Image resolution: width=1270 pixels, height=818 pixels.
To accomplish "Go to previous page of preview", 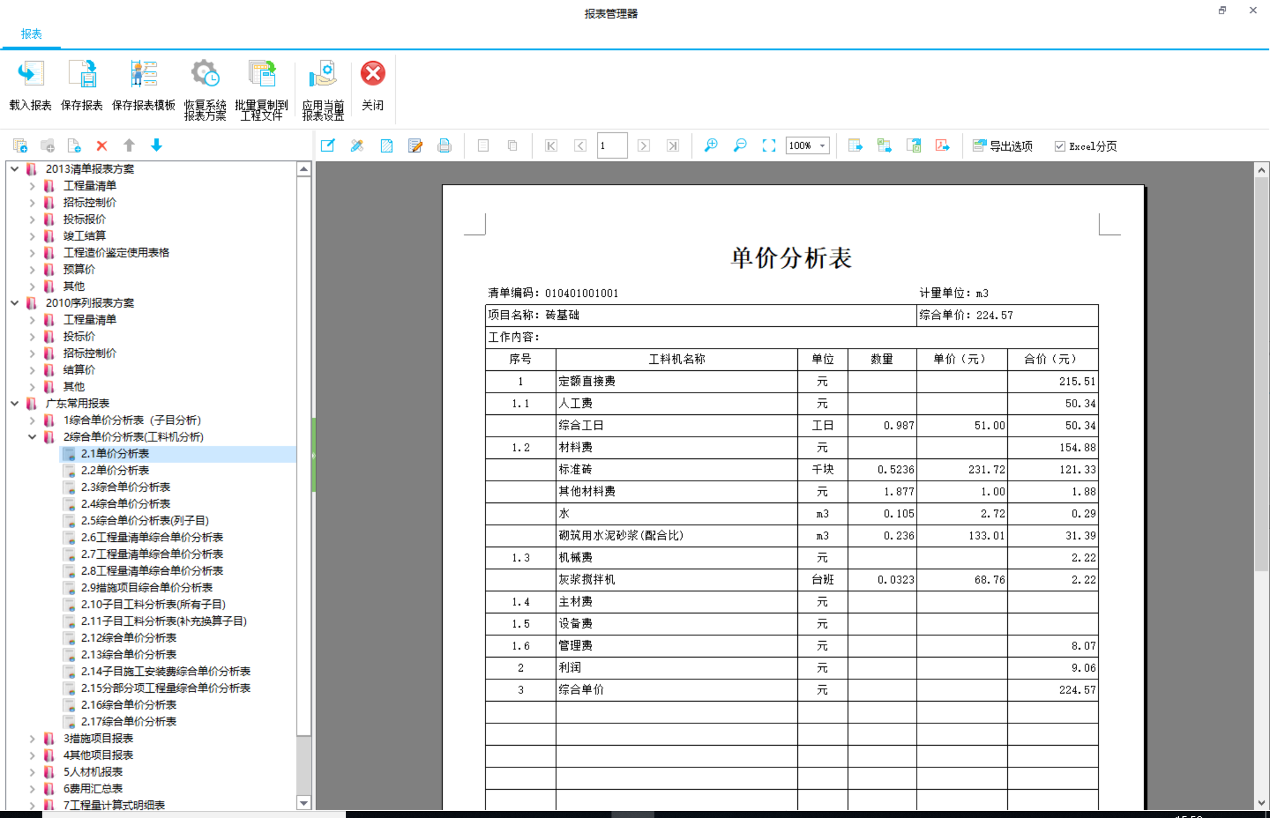I will coord(580,145).
